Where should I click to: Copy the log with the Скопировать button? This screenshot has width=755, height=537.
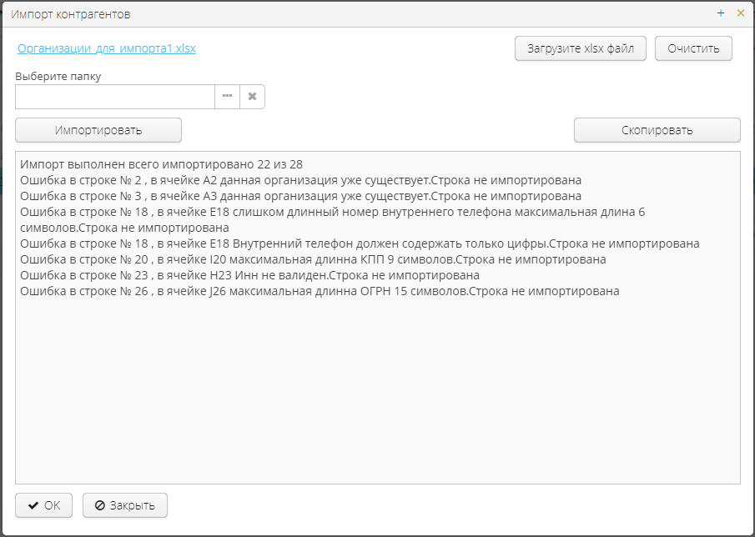coord(657,130)
